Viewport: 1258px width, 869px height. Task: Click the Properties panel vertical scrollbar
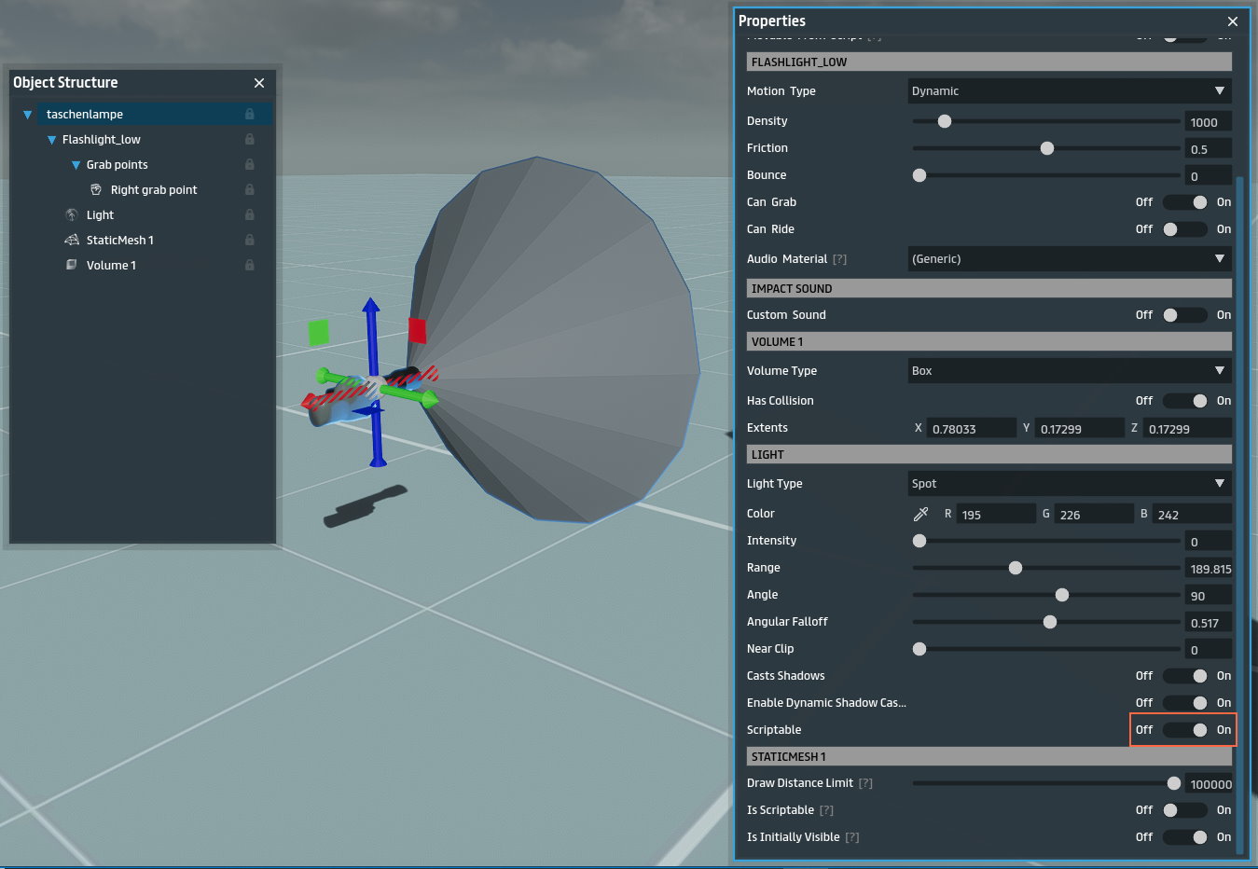[x=1239, y=515]
